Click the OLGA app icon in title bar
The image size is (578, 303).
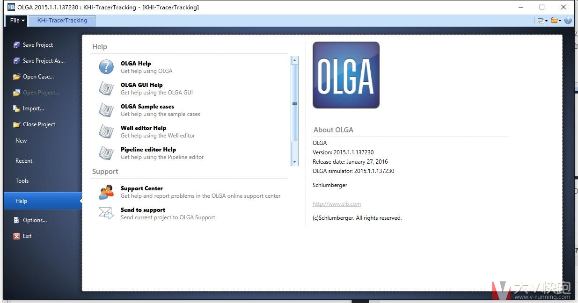click(11, 7)
